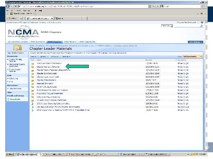Screen dimensions: 213x159
Task: Expand the Actions menu in library toolbar
Action: (55, 57)
